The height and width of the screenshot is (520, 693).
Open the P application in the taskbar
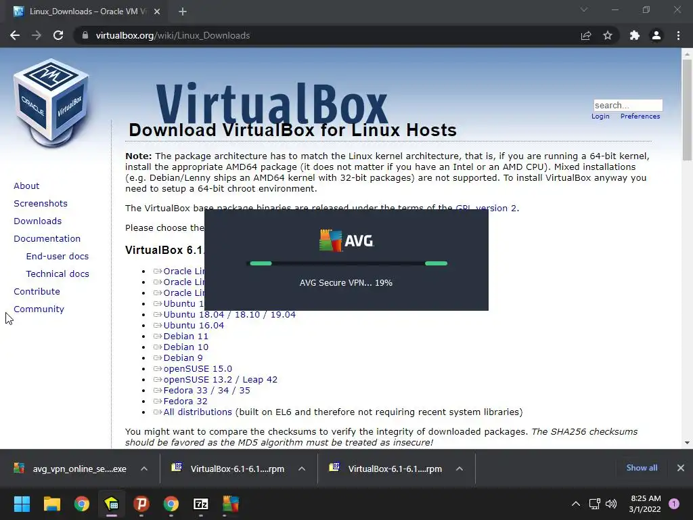(141, 504)
